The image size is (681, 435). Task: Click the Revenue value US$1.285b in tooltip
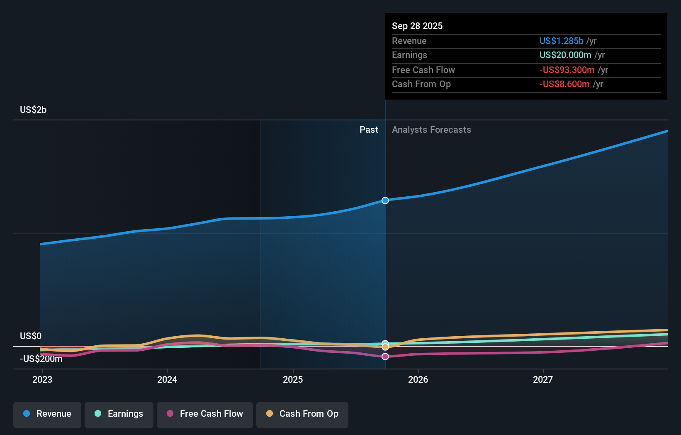(x=561, y=41)
